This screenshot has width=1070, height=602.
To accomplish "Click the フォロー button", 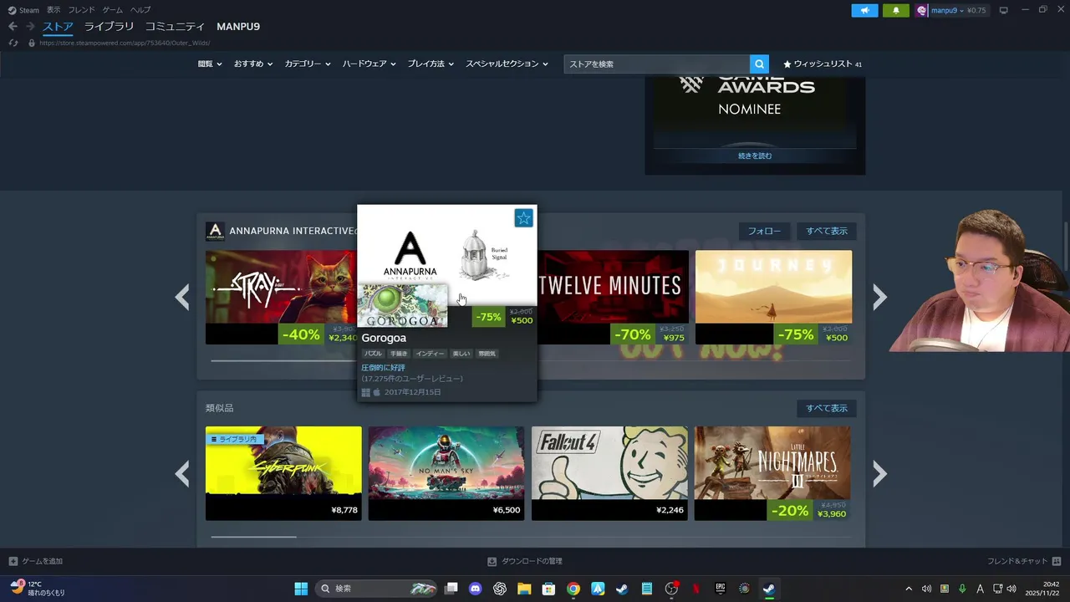I will click(x=764, y=231).
